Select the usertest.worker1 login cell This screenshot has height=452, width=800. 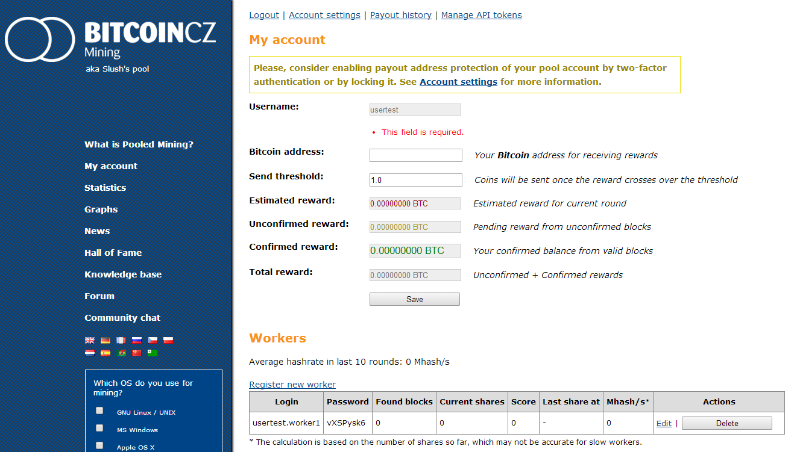(286, 423)
